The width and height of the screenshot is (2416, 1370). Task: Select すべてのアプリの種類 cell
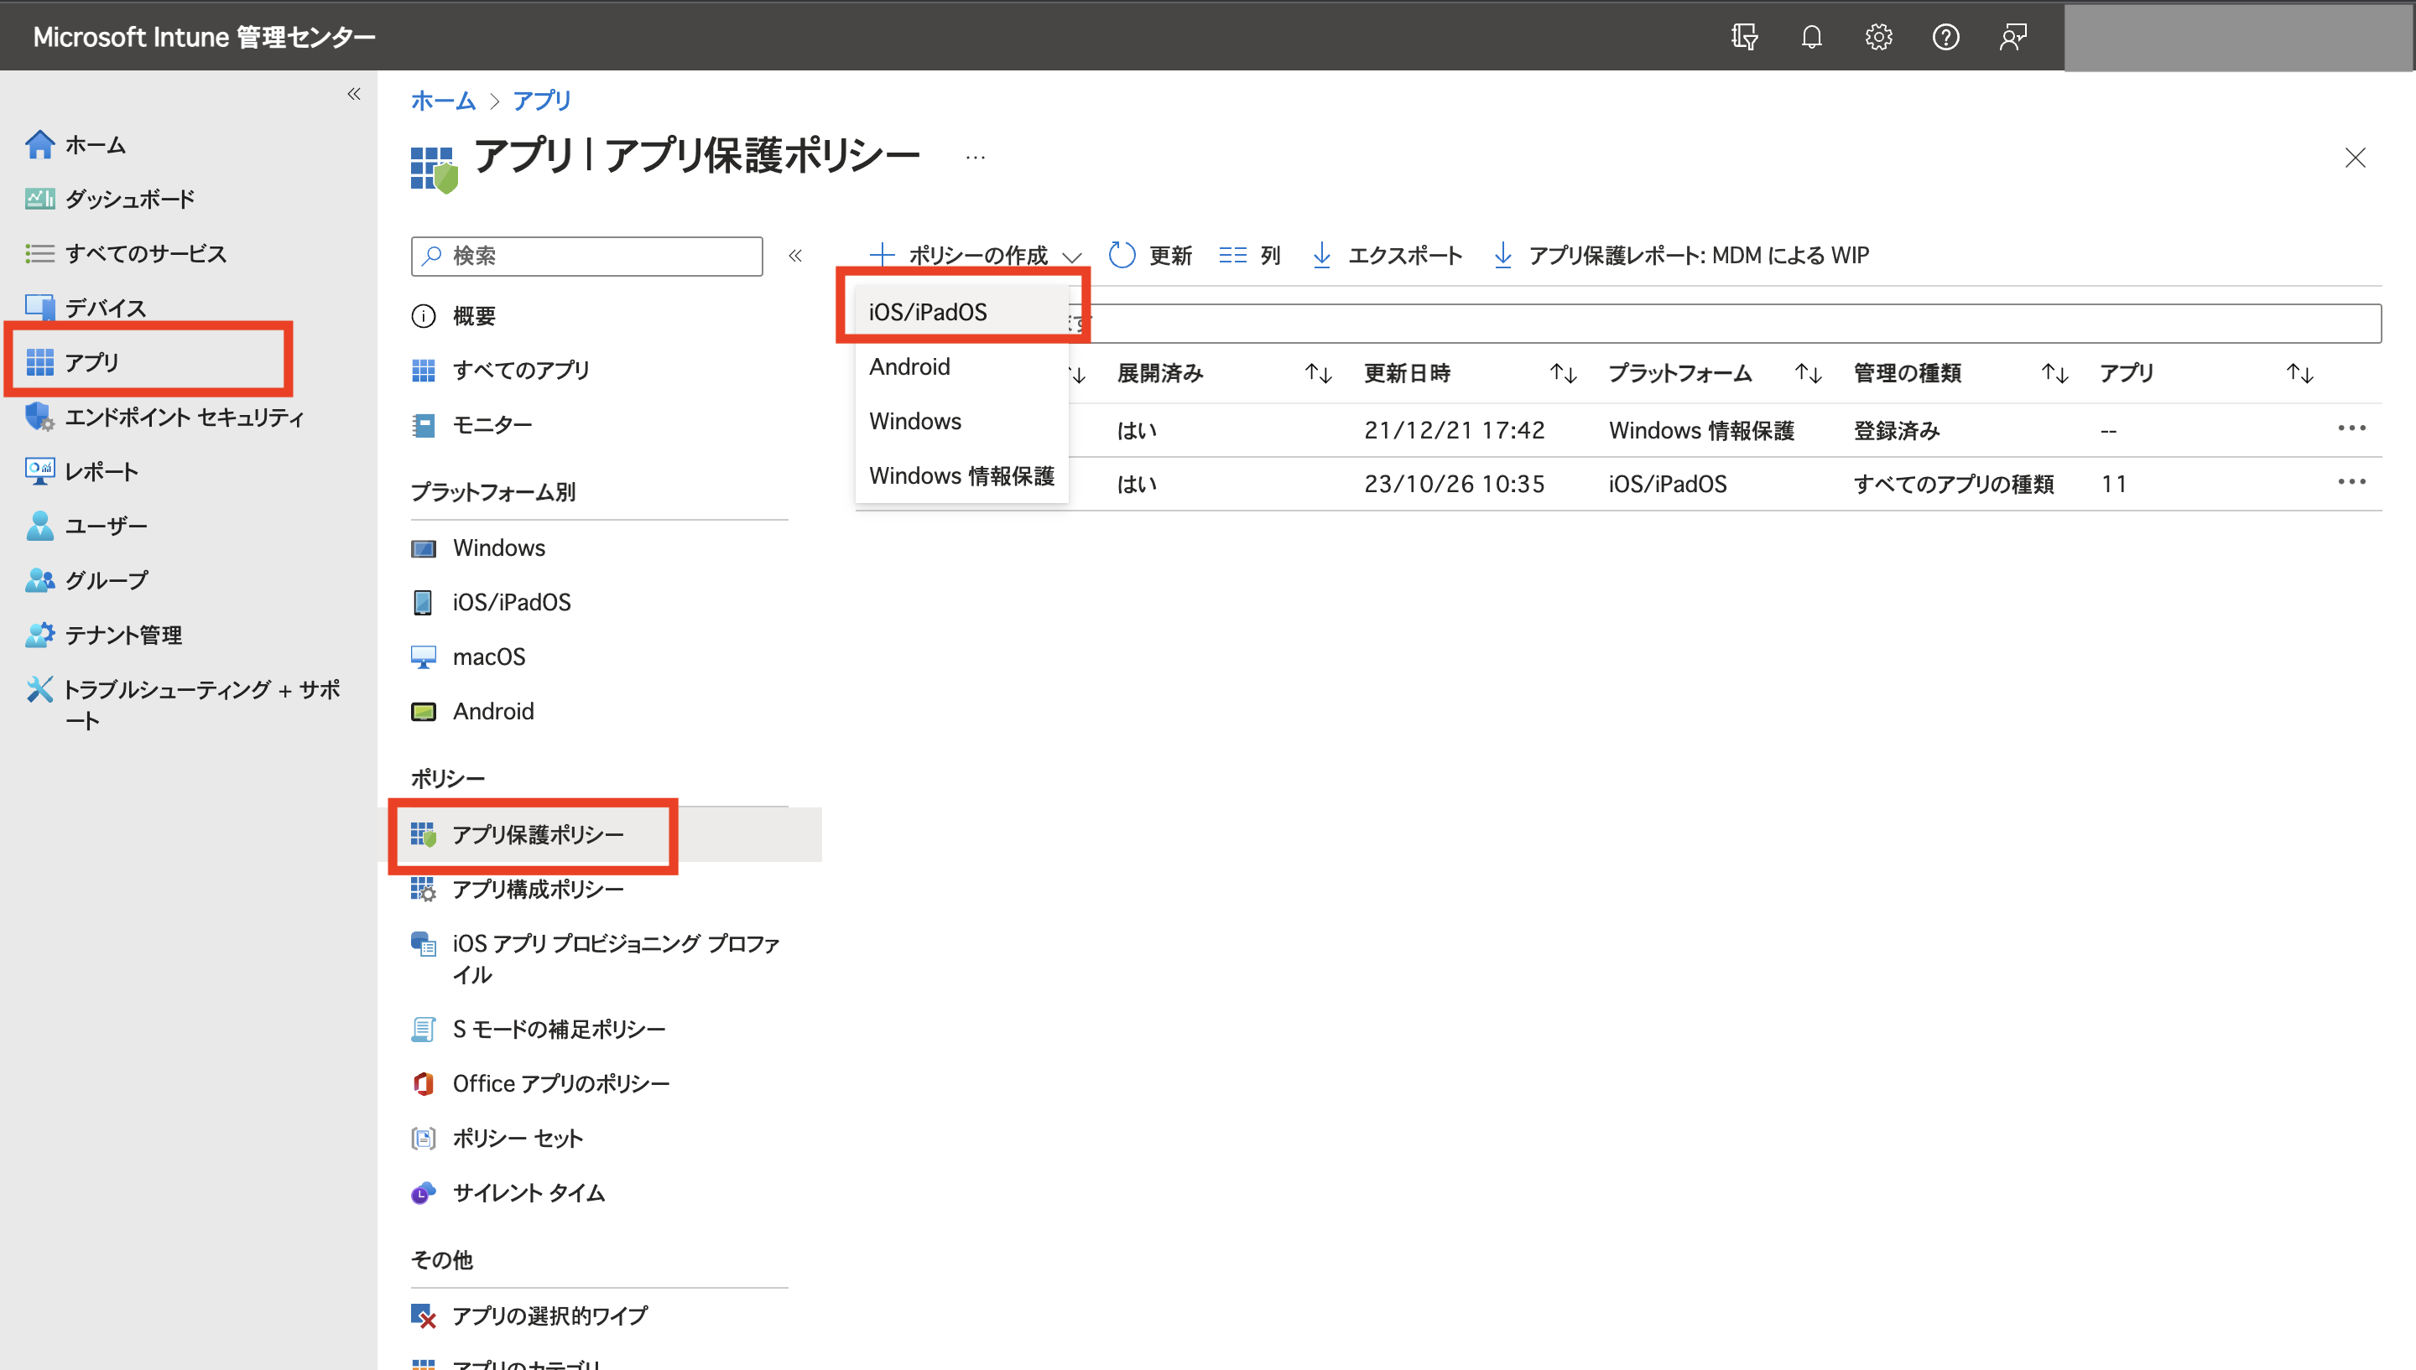coord(1953,485)
